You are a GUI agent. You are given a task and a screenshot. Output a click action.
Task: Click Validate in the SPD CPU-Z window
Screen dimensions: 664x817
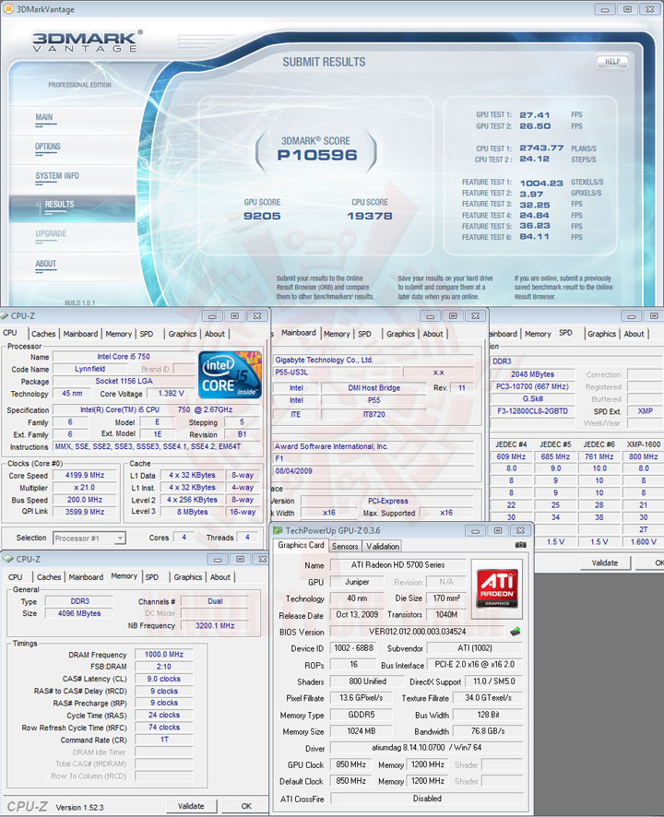605,562
